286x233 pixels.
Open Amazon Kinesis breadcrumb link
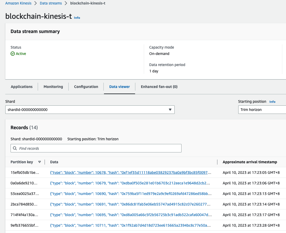[18, 3]
